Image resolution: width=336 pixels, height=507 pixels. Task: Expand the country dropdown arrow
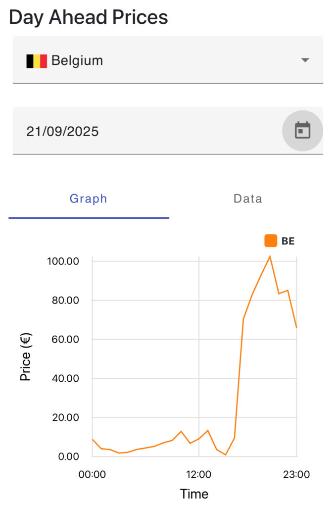click(x=305, y=60)
